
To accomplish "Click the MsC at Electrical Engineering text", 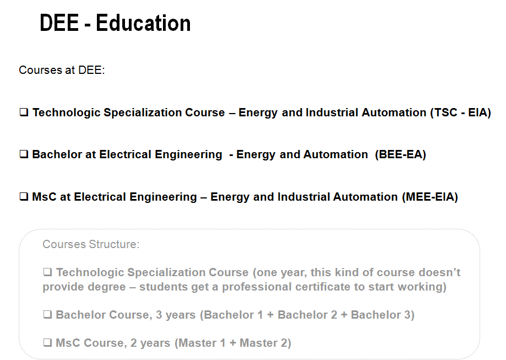I will [x=115, y=197].
